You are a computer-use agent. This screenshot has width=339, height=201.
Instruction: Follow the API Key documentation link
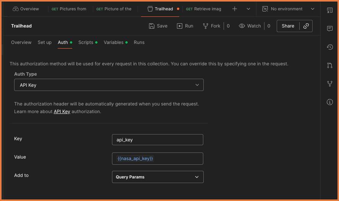(62, 112)
